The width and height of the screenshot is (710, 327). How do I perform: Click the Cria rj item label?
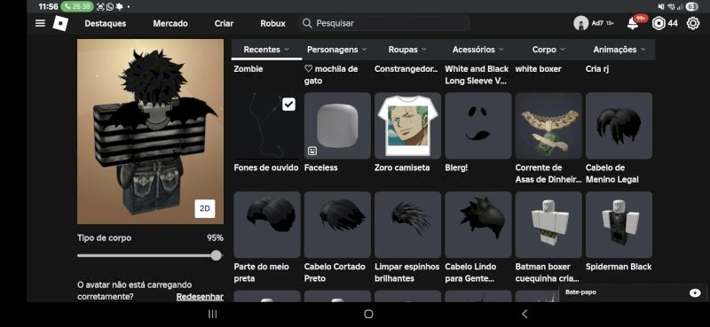[x=596, y=69]
